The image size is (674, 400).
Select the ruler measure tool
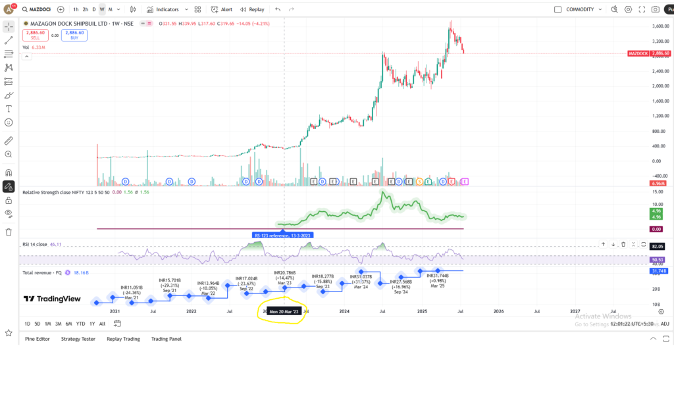click(x=9, y=141)
